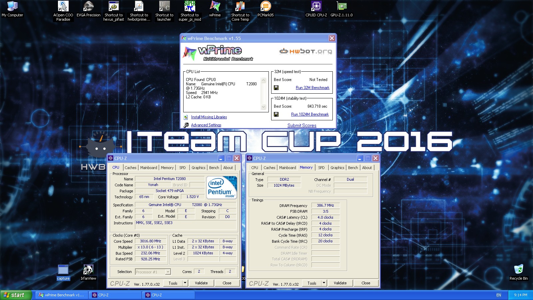Expand the Tools dropdown arrow in right CPU-Z
The height and width of the screenshot is (300, 533).
pos(324,283)
